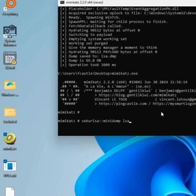Click 'FetchDataCallback called.' line
This screenshot has width=196, height=196.
91,26
